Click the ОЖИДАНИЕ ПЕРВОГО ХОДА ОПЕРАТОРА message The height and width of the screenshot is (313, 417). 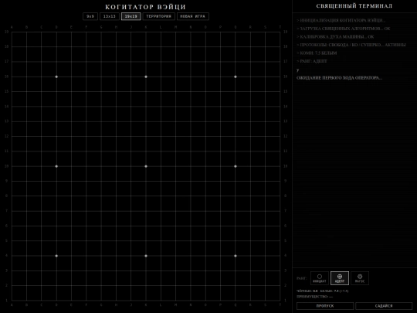click(x=339, y=78)
